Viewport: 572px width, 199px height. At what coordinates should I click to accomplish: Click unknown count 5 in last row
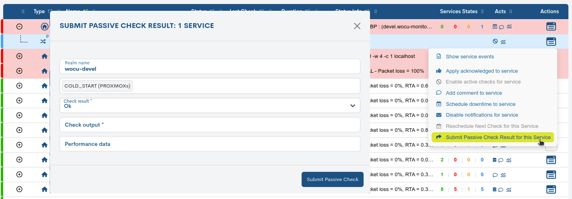point(482,189)
